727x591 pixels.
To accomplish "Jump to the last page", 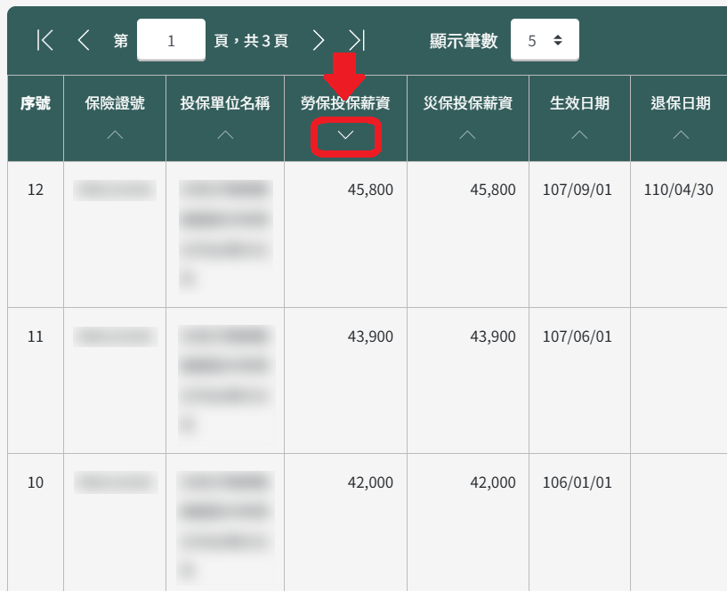I will click(x=356, y=40).
